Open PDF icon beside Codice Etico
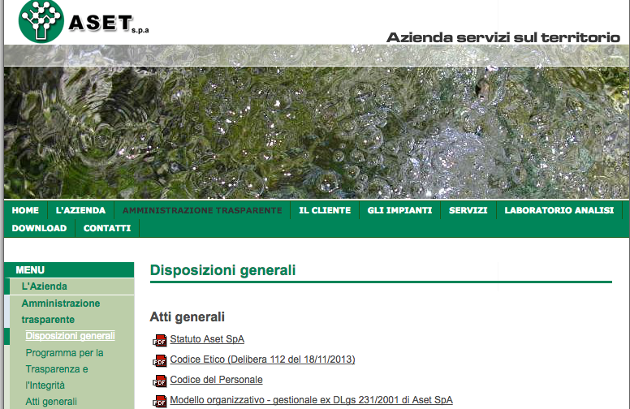The width and height of the screenshot is (630, 409). click(159, 361)
